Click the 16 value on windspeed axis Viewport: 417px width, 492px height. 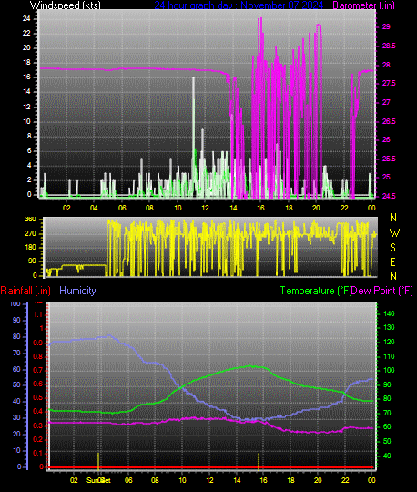point(26,77)
